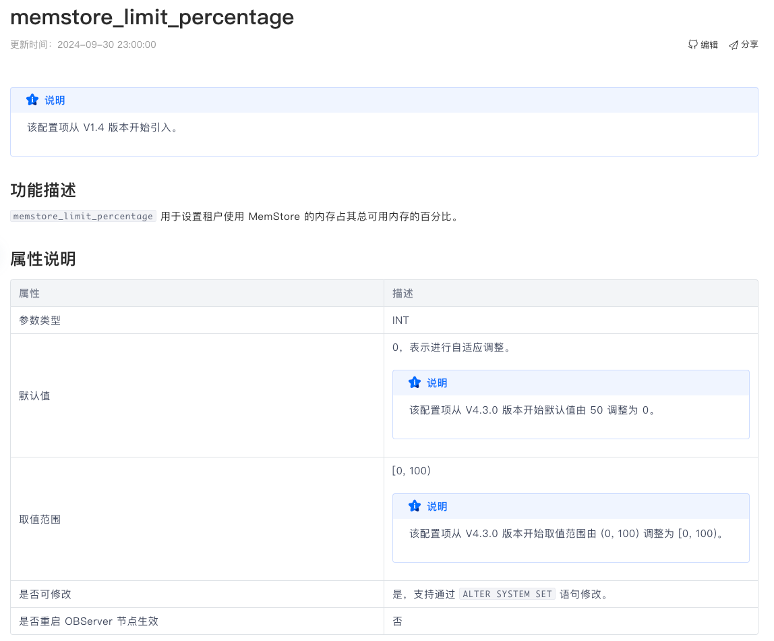Click the 默认值 row label
Viewport: 774px width, 641px height.
tap(34, 395)
